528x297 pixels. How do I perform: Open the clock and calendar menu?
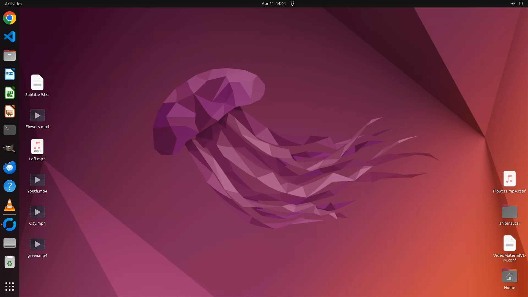coord(273,4)
